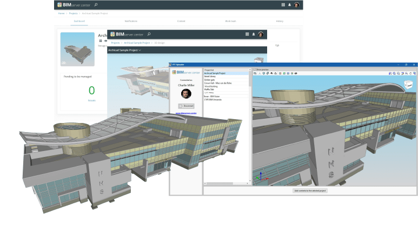The height and width of the screenshot is (247, 418).
Task: Open the Dashboard tab
Action: (79, 21)
